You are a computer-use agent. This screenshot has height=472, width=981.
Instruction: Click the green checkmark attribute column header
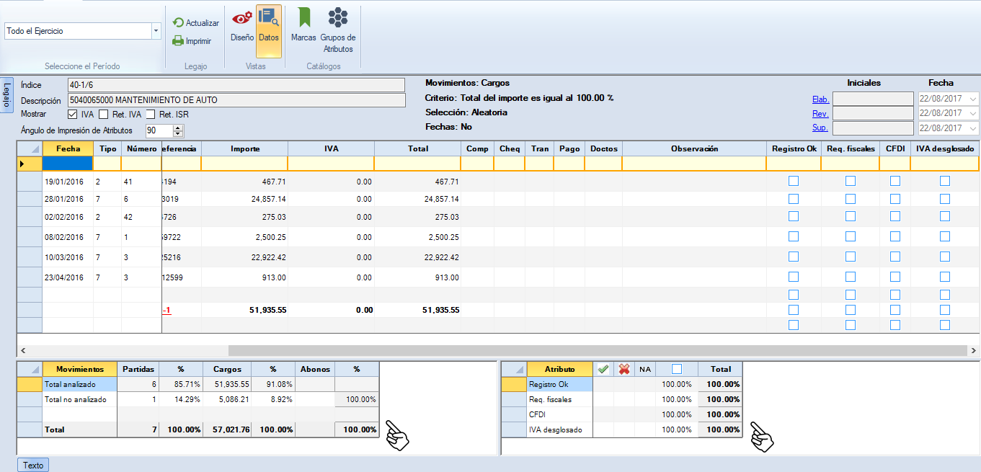603,369
